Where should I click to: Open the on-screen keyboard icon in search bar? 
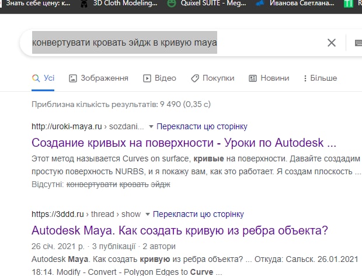tap(358, 43)
